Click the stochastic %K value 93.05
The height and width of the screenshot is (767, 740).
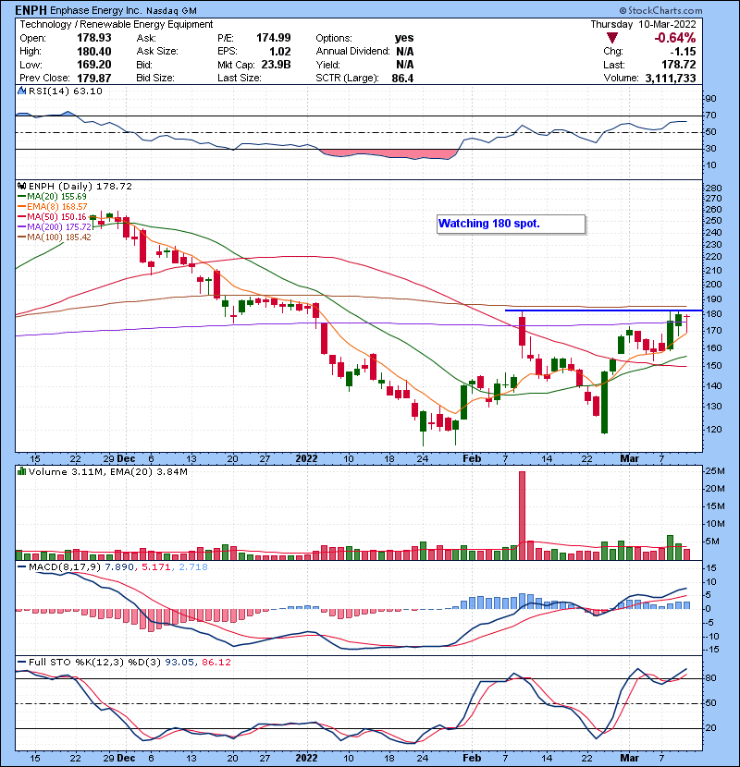pyautogui.click(x=179, y=662)
